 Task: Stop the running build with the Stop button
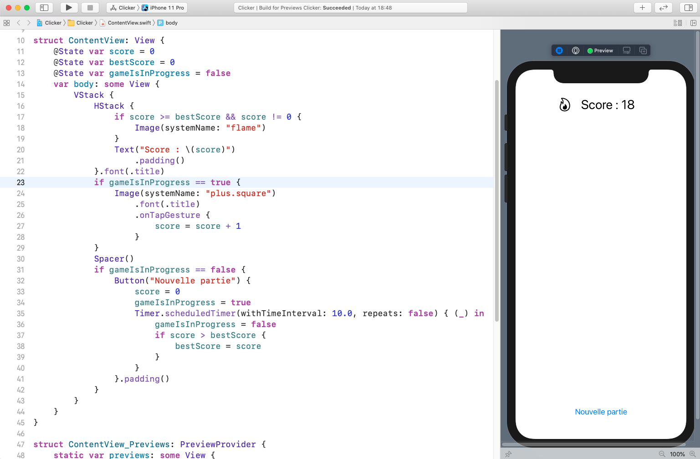(90, 8)
